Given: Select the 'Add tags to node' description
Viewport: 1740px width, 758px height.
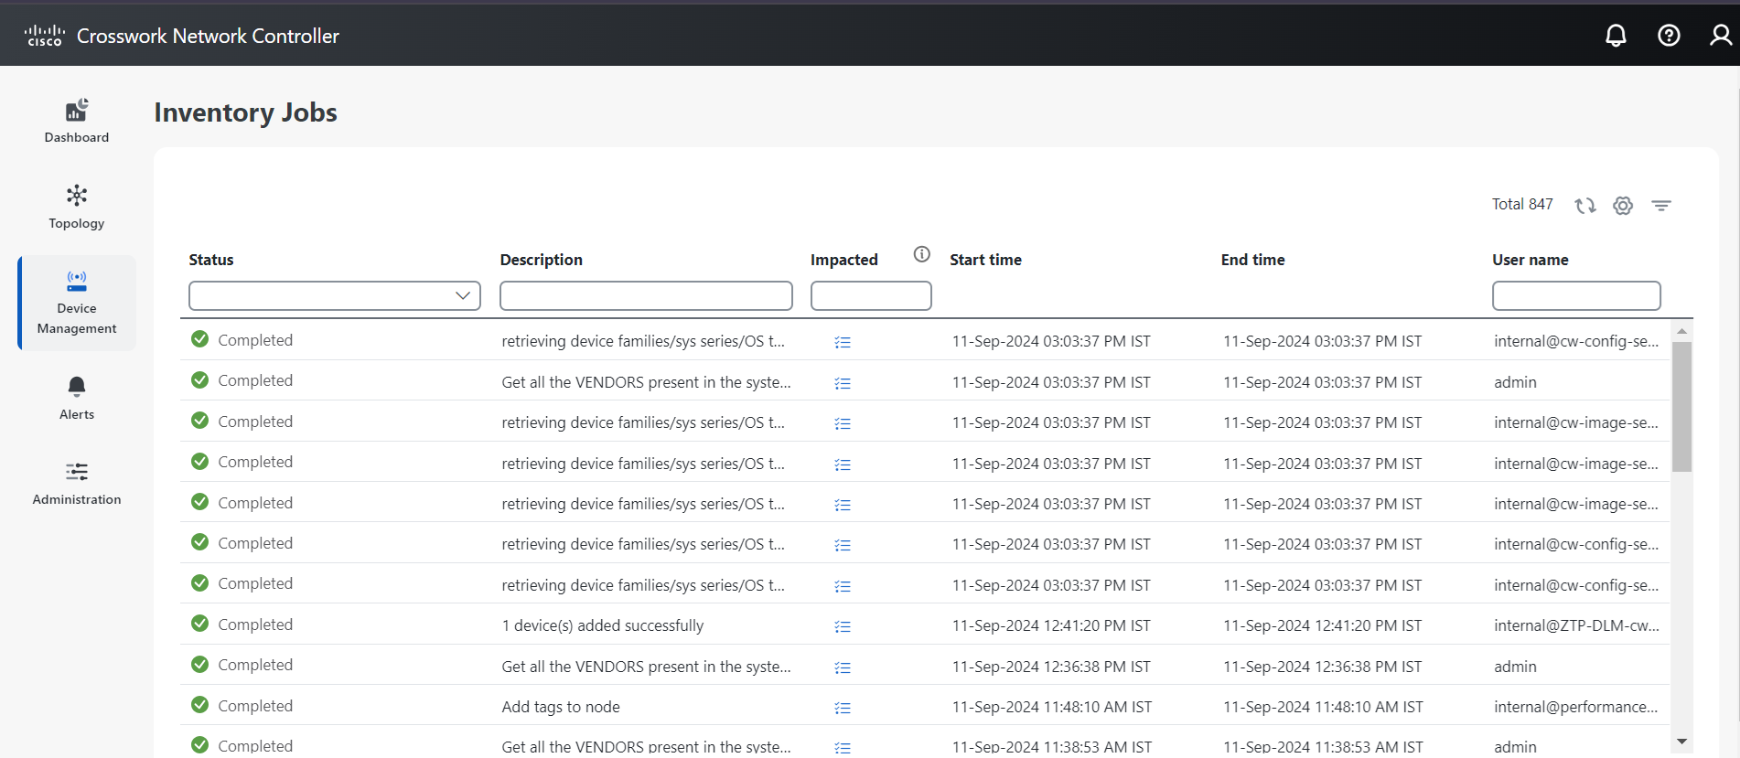Looking at the screenshot, I should point(561,707).
